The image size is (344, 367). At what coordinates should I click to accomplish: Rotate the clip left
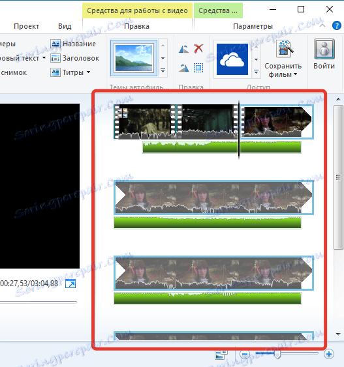(183, 49)
